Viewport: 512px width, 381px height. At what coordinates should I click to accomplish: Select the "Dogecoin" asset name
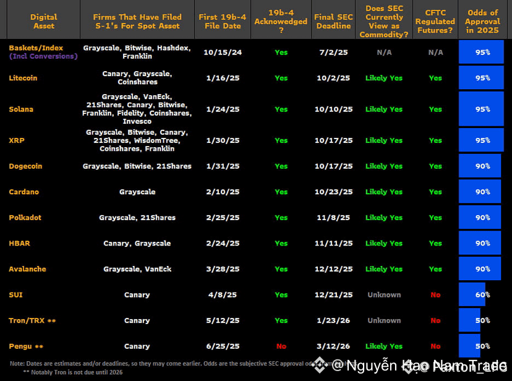pos(25,166)
